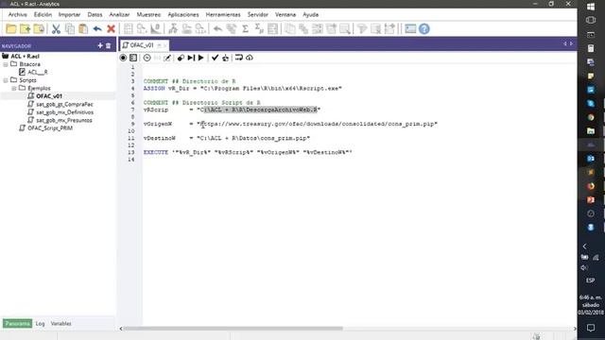Viewport: 605px width, 340px height.
Task: Open the Herramientas menu
Action: 223,15
